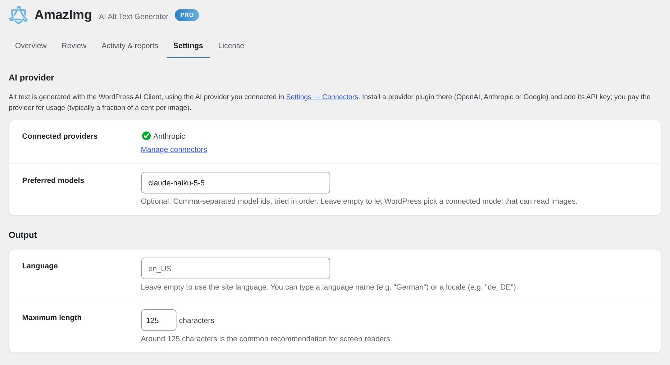Click the Language label

(40, 266)
